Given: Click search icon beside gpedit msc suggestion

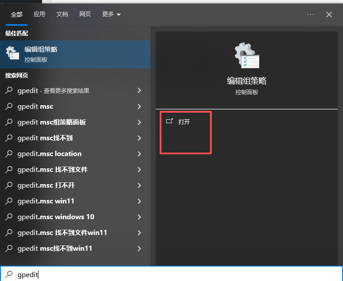Looking at the screenshot, I should (x=9, y=107).
